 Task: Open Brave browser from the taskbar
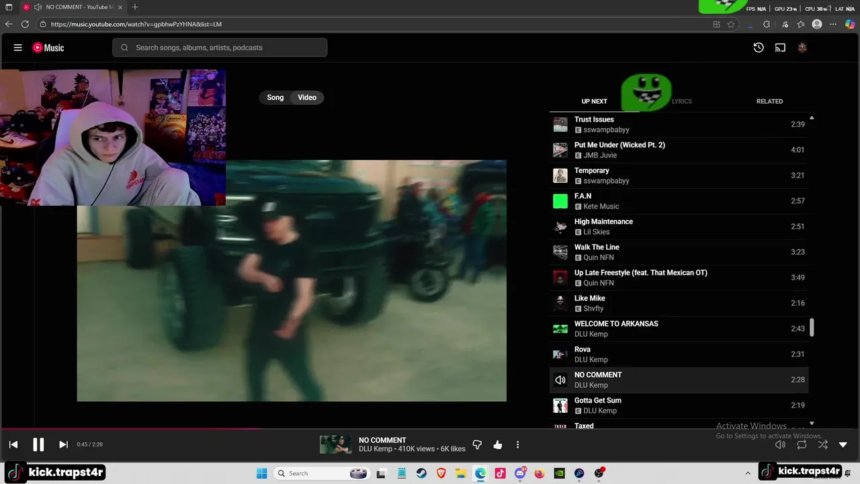coord(441,473)
